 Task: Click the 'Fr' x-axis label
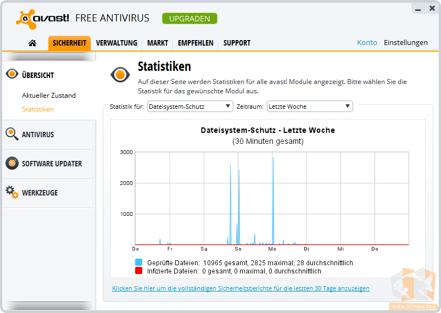pyautogui.click(x=170, y=249)
